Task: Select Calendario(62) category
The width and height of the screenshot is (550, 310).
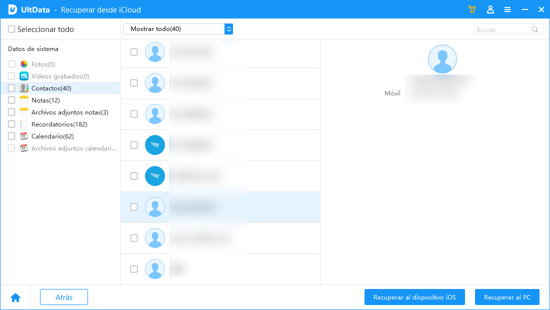Action: (x=52, y=136)
